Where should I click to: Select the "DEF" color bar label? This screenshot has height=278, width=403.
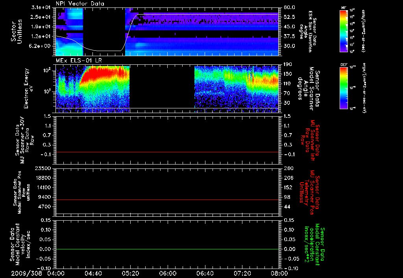click(x=344, y=65)
